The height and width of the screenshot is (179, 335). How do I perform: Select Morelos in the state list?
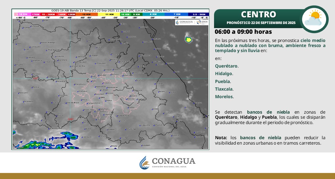tap(224, 97)
